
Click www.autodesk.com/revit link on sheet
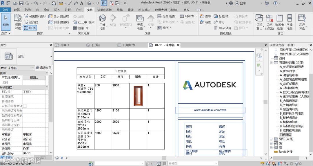pos(210,110)
